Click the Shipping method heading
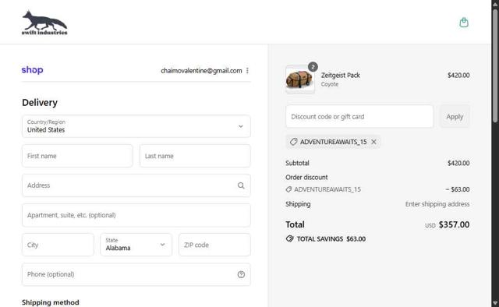The image size is (499, 307). coord(50,302)
